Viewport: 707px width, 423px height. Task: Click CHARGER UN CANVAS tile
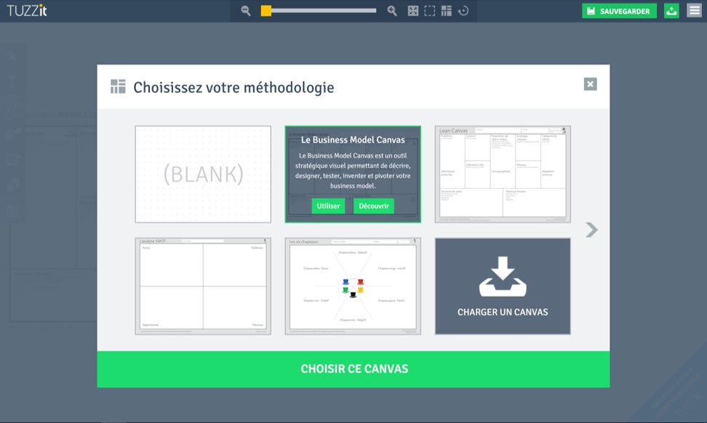click(502, 286)
